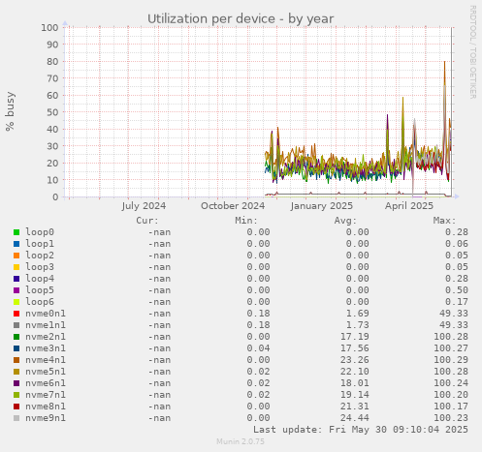Click the loop0 green legend swatch
Image resolution: width=482 pixels, height=452 pixels.
[16, 232]
